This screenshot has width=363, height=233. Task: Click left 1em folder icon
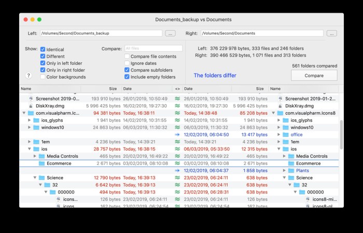pos(36,142)
